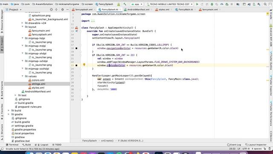Click the Locate/Scroll from Source target icon
The width and height of the screenshot is (273, 154).
coord(51,9)
